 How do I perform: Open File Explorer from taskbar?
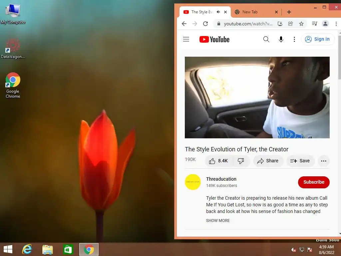tap(48, 249)
